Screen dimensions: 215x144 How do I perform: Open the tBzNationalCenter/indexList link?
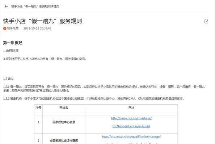[131, 126]
